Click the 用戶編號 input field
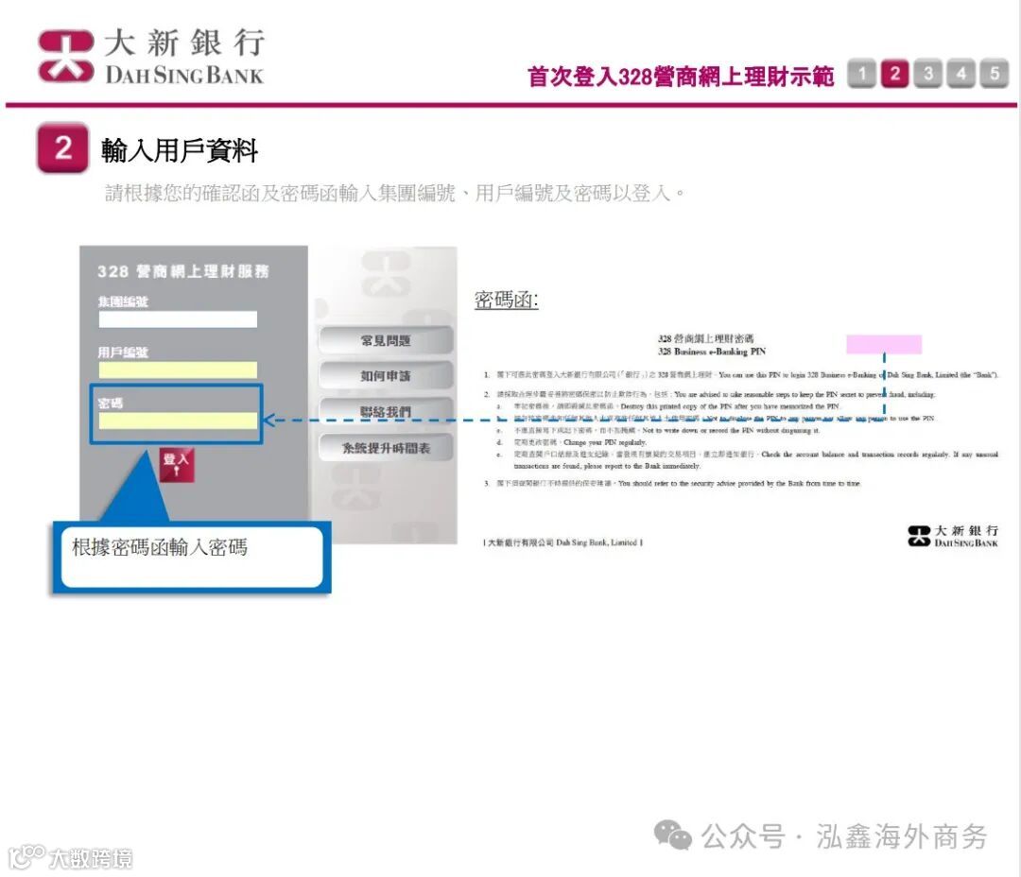Screen dimensions: 1021x877 178,370
